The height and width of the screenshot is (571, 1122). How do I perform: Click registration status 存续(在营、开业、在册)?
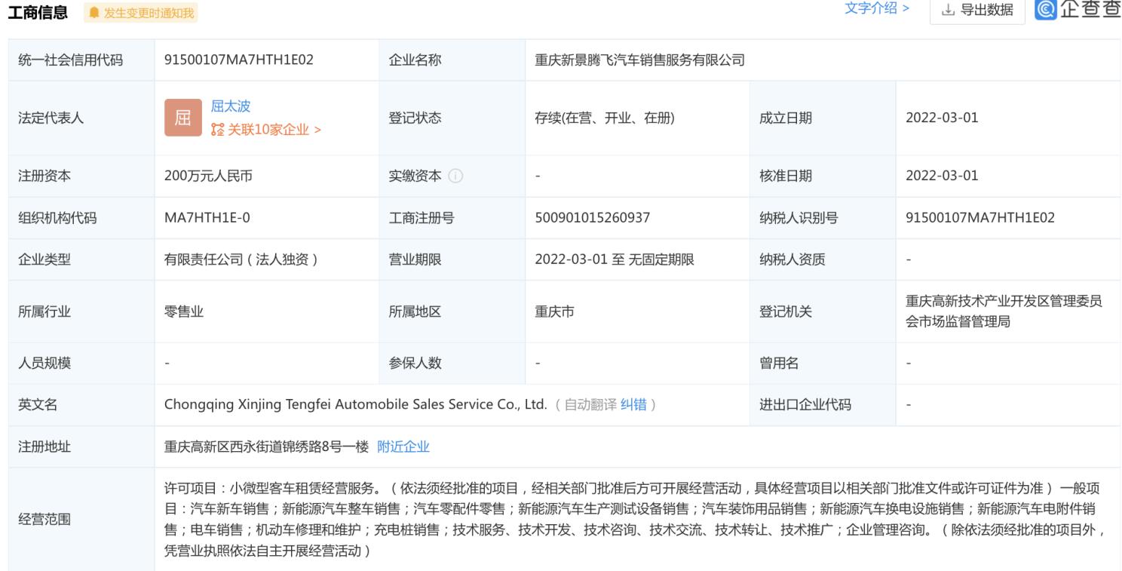[605, 118]
